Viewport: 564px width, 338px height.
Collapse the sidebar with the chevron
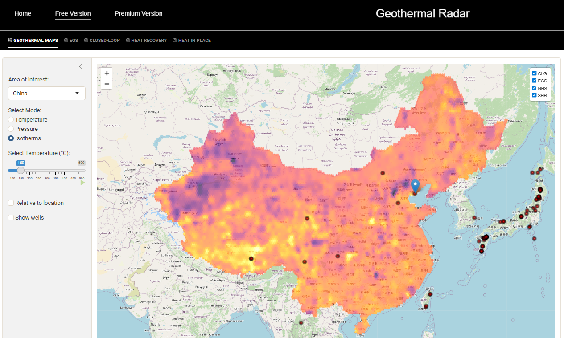[80, 67]
